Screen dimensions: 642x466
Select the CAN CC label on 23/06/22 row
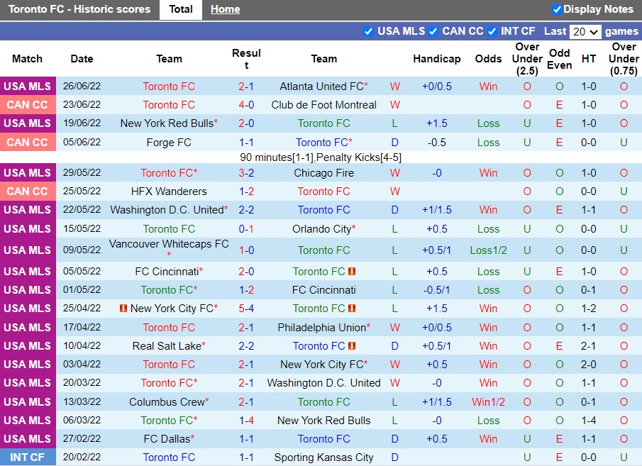[28, 105]
